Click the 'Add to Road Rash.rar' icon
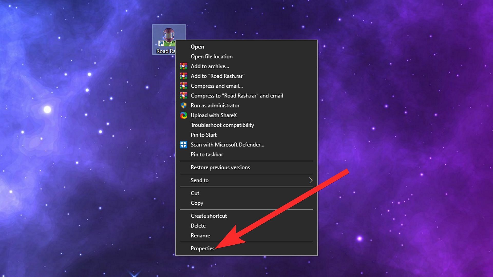Viewport: 493px width, 277px height. pos(184,76)
